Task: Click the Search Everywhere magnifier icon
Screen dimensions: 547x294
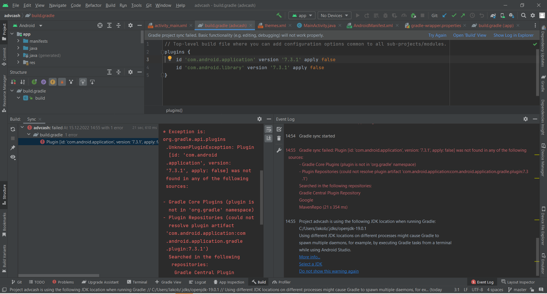Action: point(523,15)
